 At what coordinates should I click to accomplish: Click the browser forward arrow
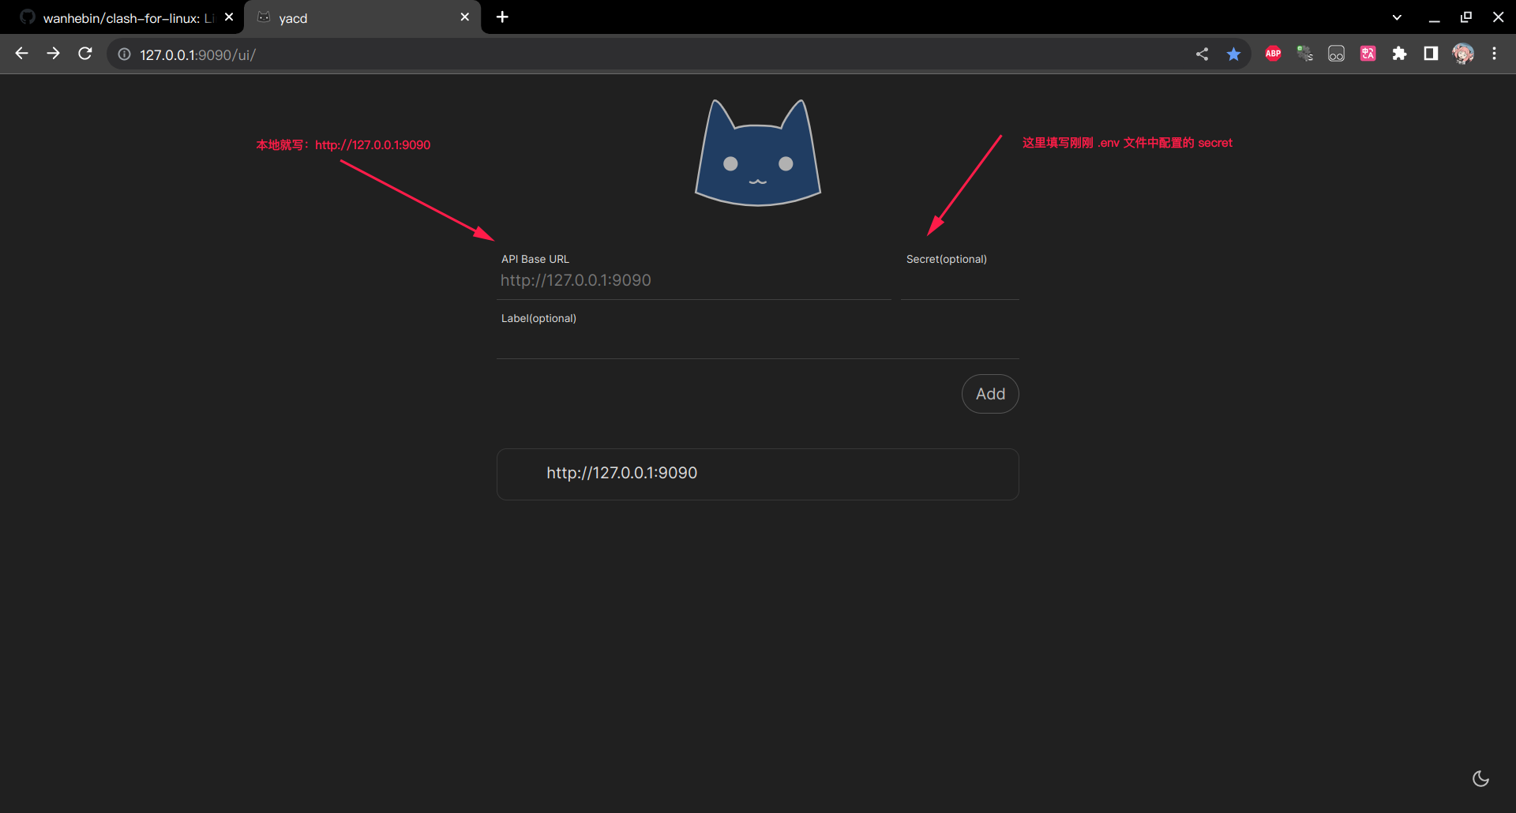tap(53, 54)
